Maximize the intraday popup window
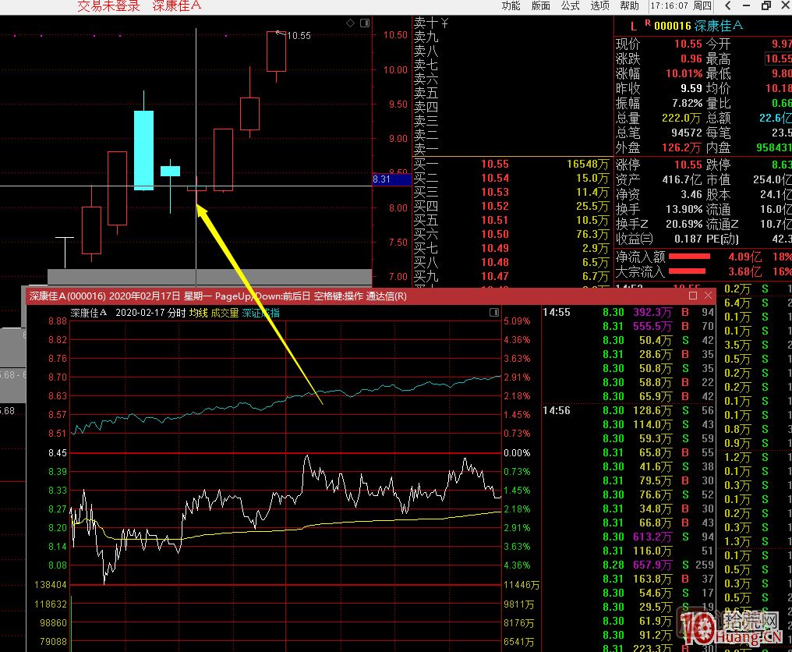 coord(693,296)
